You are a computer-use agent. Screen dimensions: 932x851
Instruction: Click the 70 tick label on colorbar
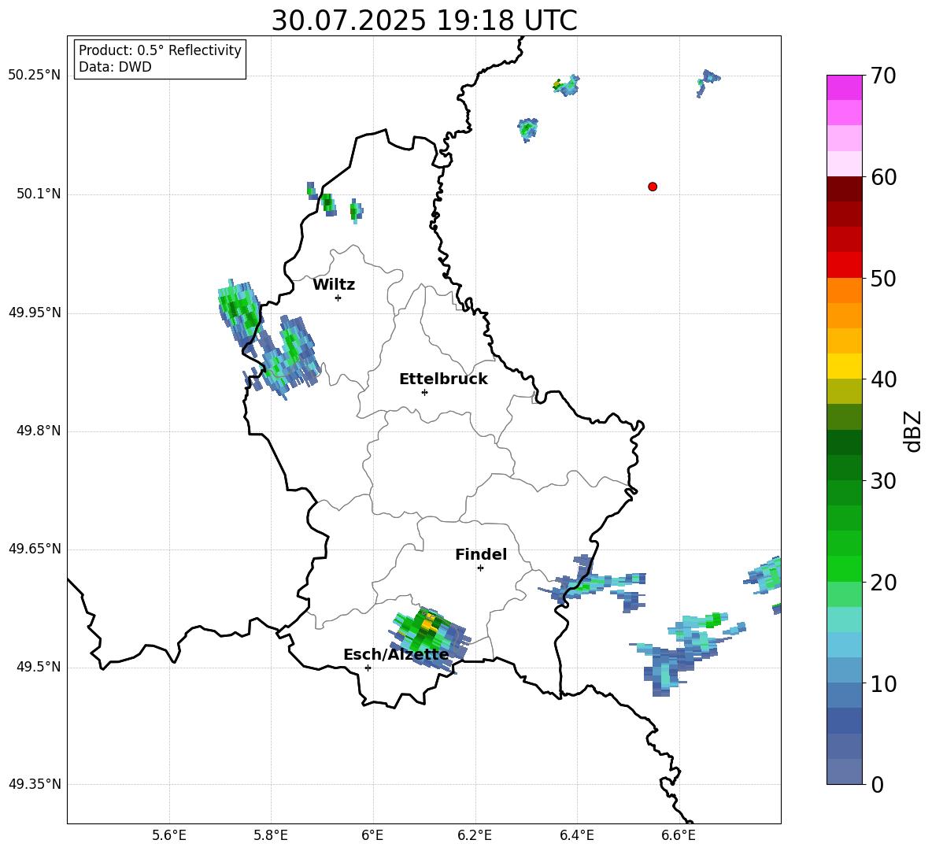[x=883, y=76]
